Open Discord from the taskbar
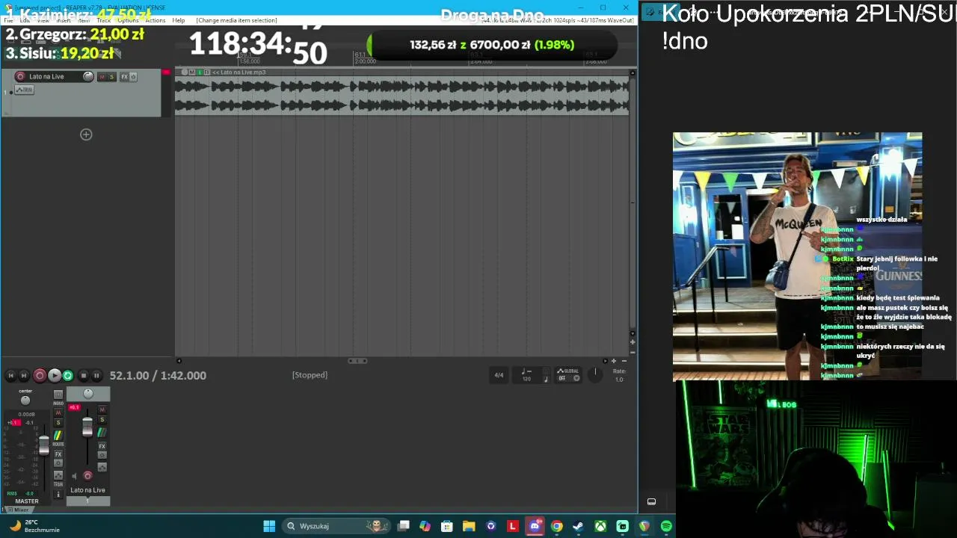The image size is (957, 538). [x=535, y=526]
